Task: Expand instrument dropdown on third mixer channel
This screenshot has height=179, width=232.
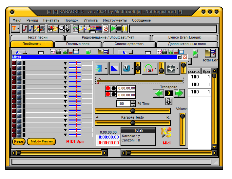Action: point(65,73)
